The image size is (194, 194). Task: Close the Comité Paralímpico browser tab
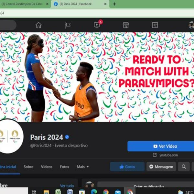pos(47,4)
